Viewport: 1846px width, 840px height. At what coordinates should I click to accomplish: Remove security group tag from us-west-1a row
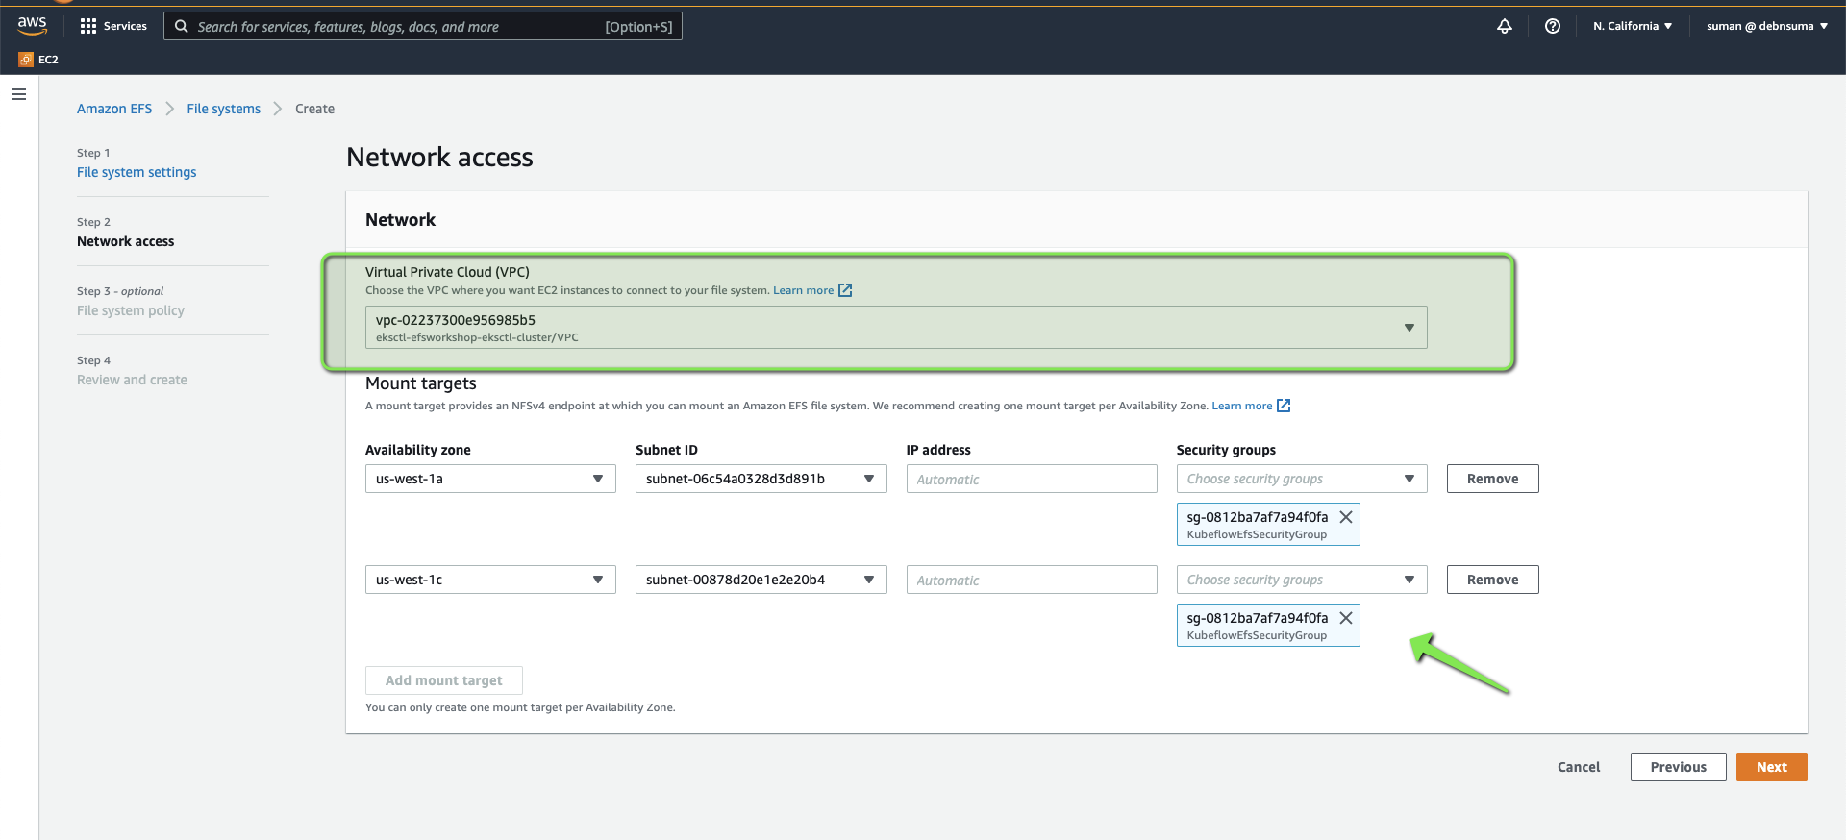(x=1346, y=517)
